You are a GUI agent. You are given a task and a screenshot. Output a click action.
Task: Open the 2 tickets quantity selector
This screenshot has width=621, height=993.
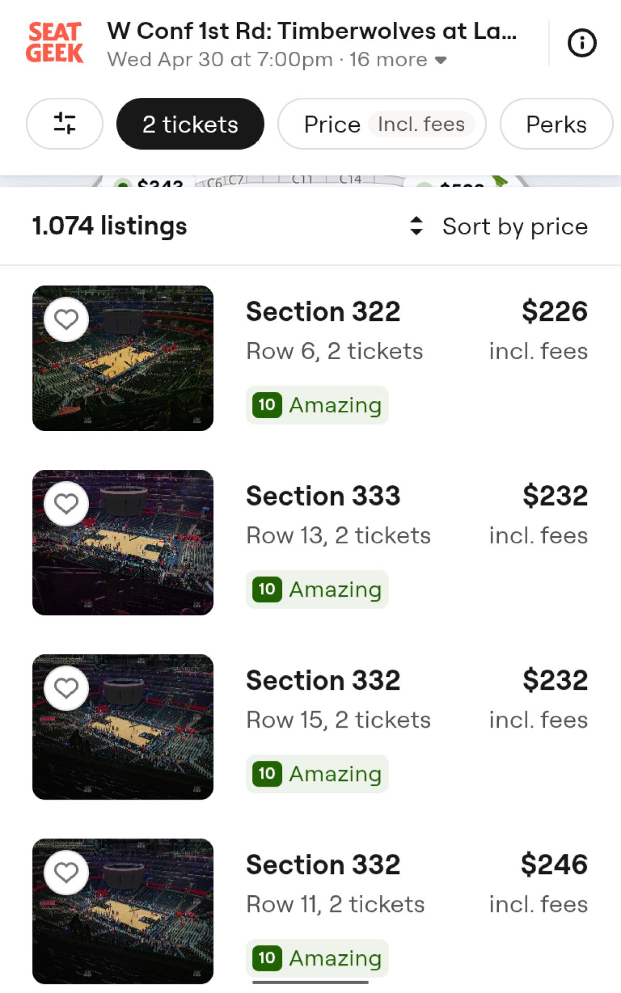point(190,124)
